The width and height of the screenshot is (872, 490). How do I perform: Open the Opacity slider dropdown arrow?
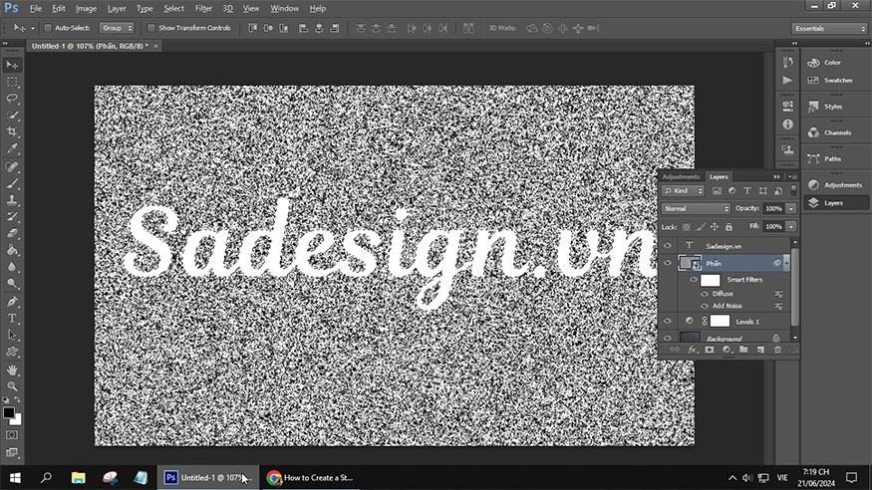tap(791, 209)
